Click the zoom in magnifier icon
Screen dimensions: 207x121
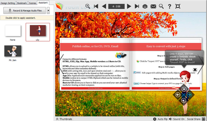pyautogui.click(x=88, y=6)
